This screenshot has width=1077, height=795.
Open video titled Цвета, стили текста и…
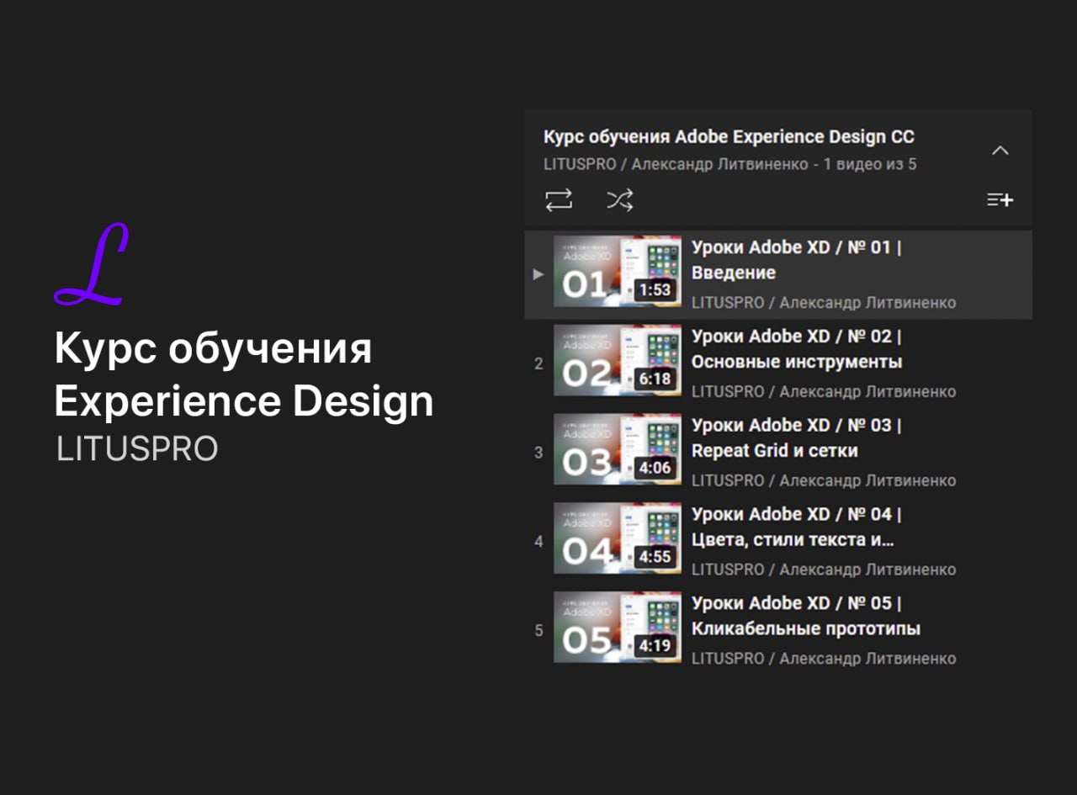pyautogui.click(x=796, y=527)
